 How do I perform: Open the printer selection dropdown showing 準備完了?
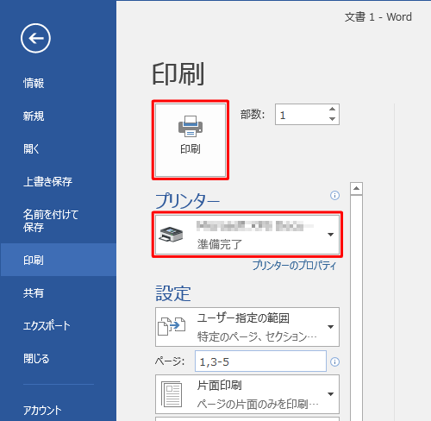click(x=247, y=235)
